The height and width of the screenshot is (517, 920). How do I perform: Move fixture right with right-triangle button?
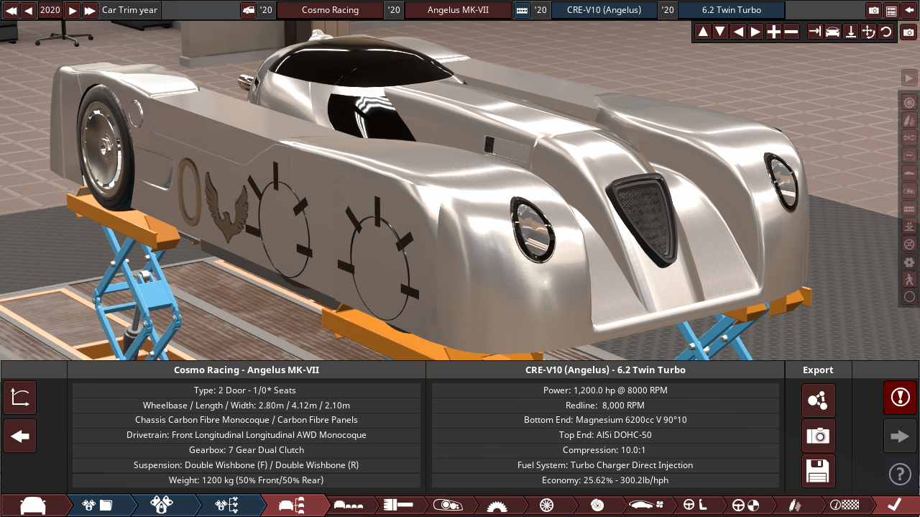click(x=755, y=32)
